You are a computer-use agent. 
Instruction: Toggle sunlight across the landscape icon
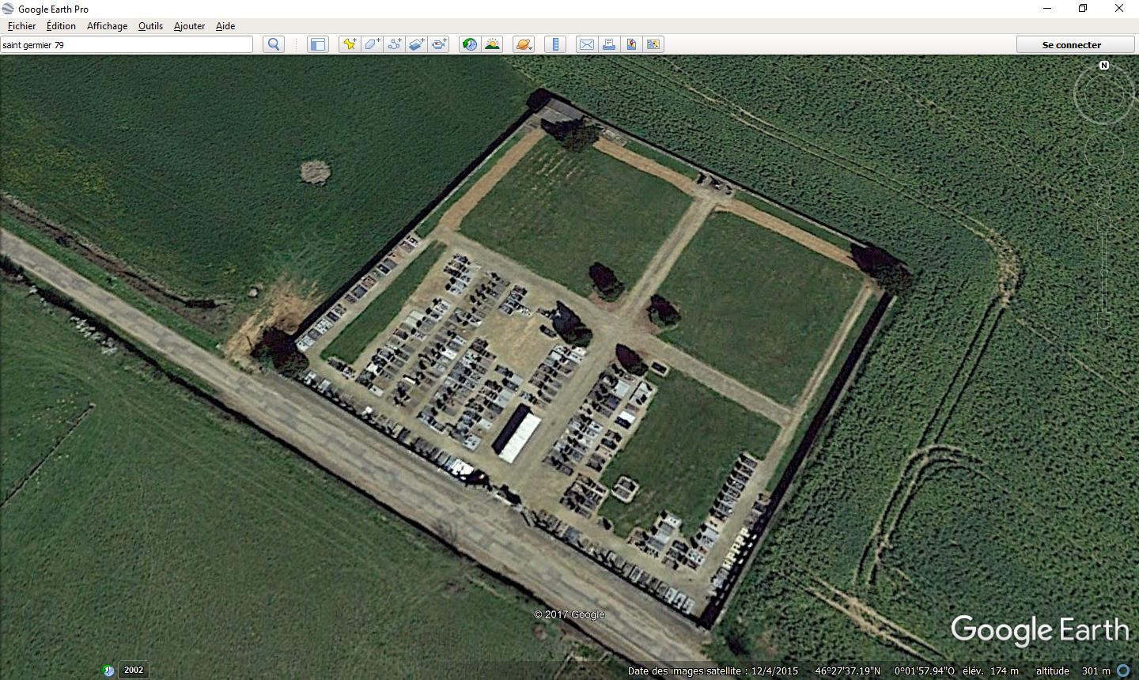(492, 44)
